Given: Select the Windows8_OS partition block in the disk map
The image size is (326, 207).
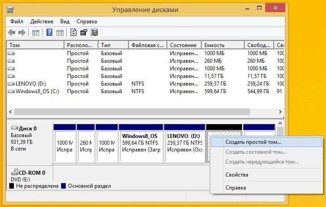Looking at the screenshot, I should coord(140,146).
